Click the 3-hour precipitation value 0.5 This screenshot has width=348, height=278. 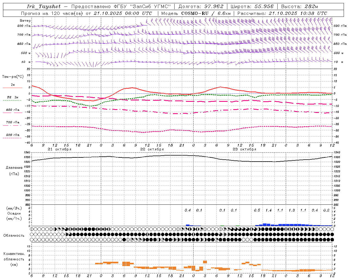tap(257, 210)
